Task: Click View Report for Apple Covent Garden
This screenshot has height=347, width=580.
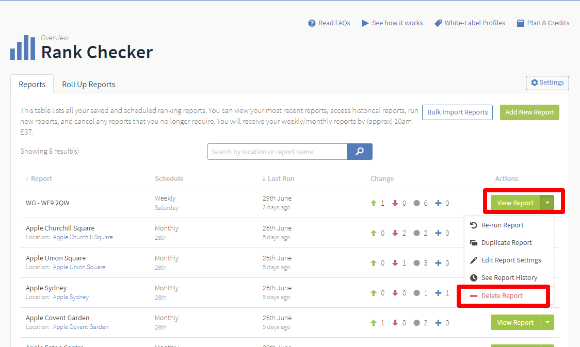Action: pos(515,322)
